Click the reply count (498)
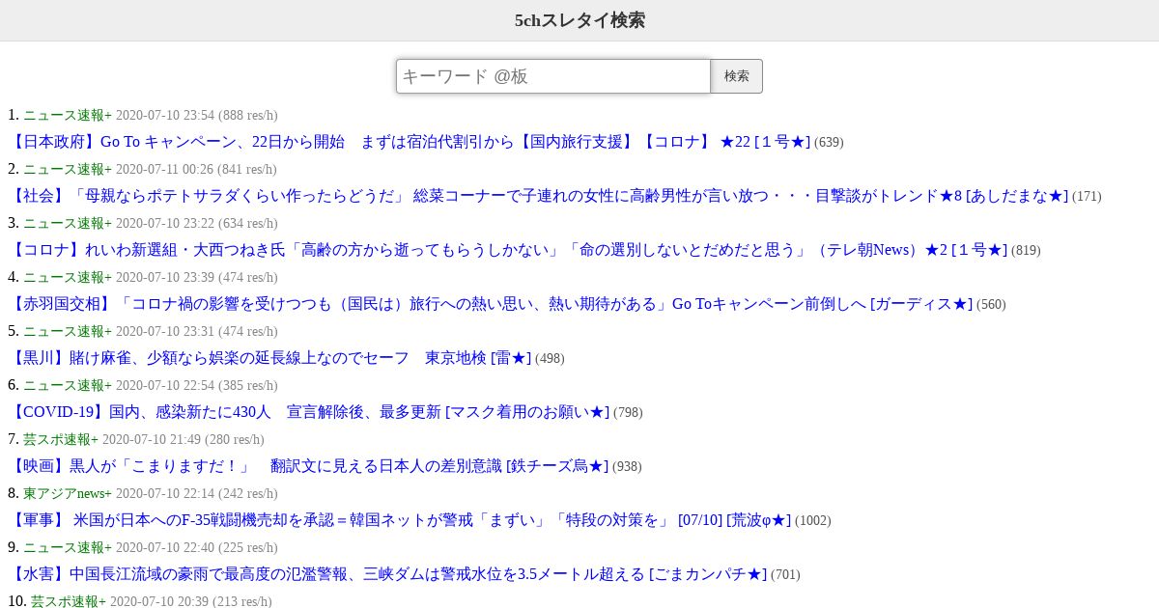 (x=550, y=359)
